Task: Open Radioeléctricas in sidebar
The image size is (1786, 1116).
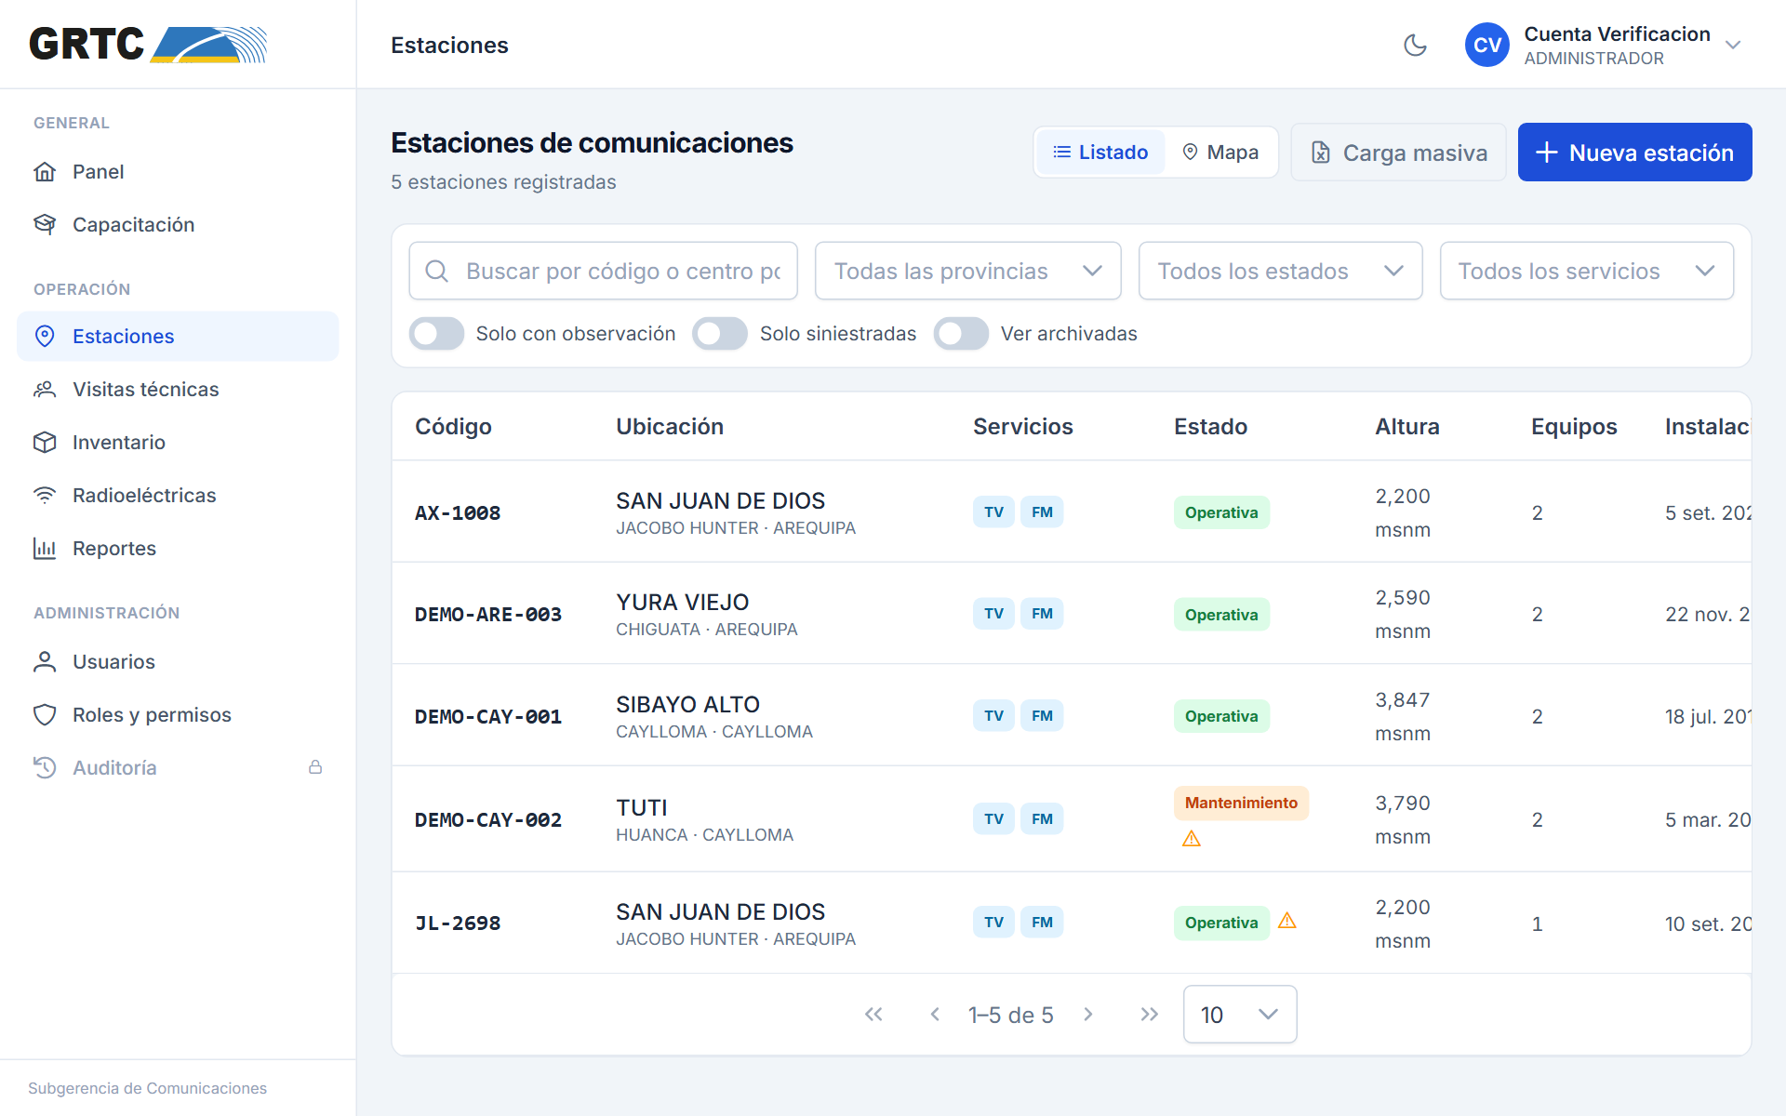Action: pyautogui.click(x=178, y=496)
